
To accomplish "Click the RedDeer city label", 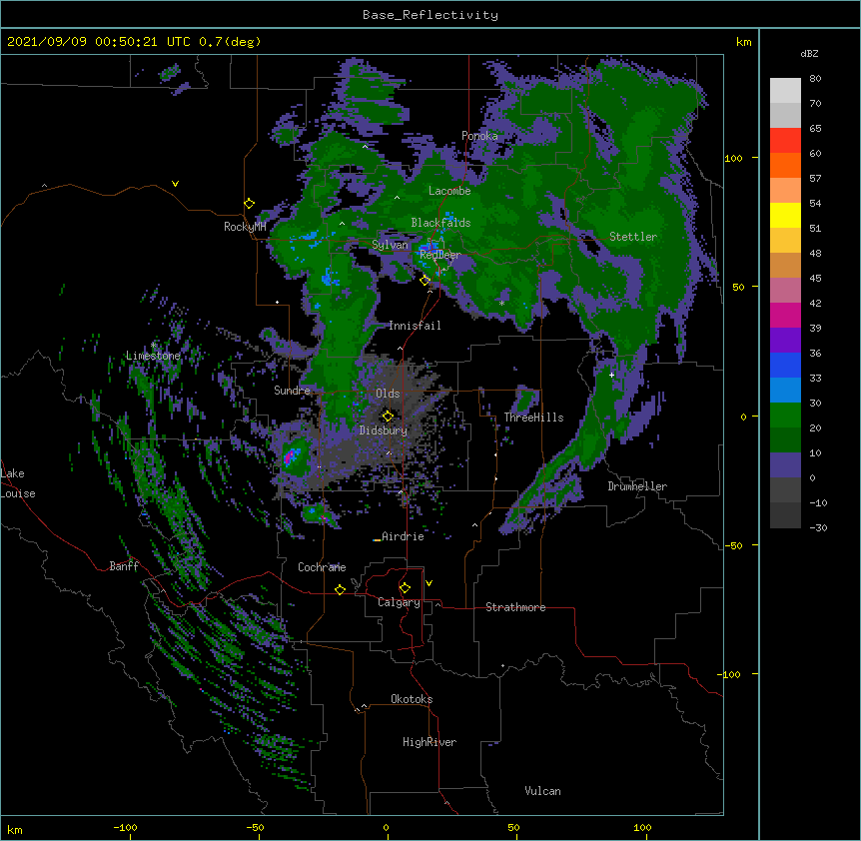I will [440, 255].
